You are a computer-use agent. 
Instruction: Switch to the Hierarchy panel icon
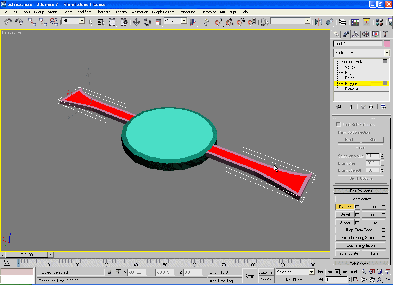tap(356, 34)
